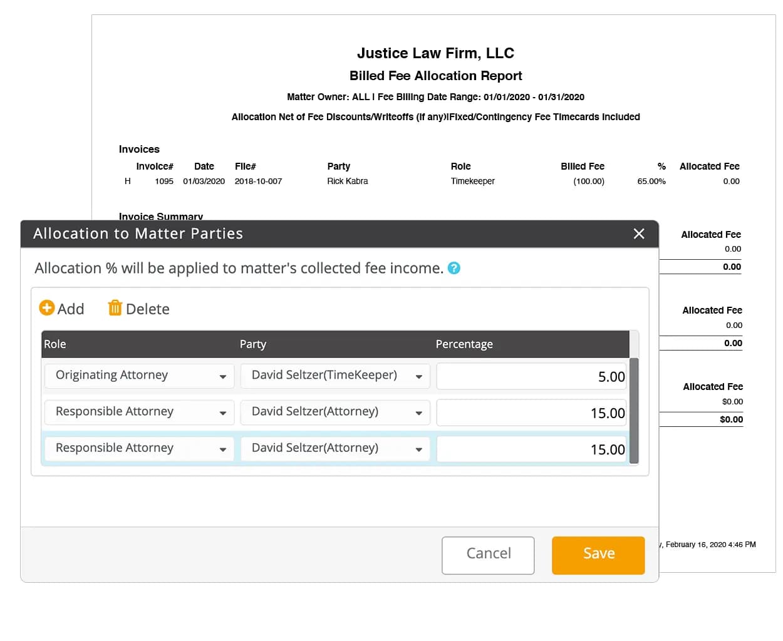Click the 65.00% value in report
Image resolution: width=783 pixels, height=641 pixels.
[x=651, y=181]
